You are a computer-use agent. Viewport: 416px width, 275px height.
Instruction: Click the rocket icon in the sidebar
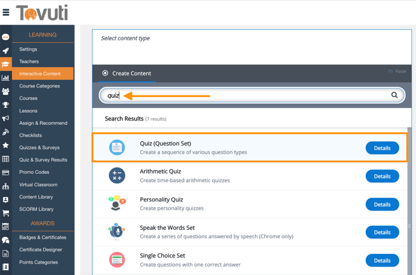[x=5, y=51]
